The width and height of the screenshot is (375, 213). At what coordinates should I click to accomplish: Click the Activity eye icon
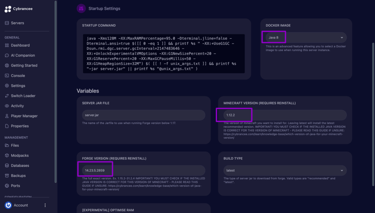click(7, 106)
